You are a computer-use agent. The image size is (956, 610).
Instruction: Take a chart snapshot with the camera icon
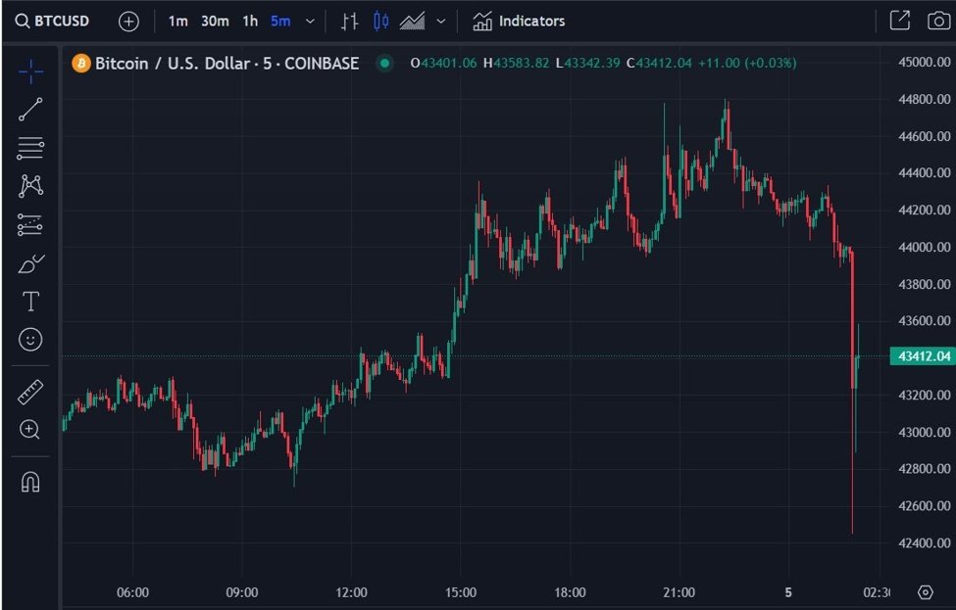coord(938,21)
